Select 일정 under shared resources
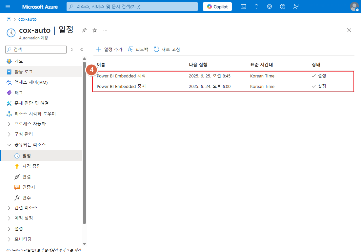 pyautogui.click(x=41, y=156)
